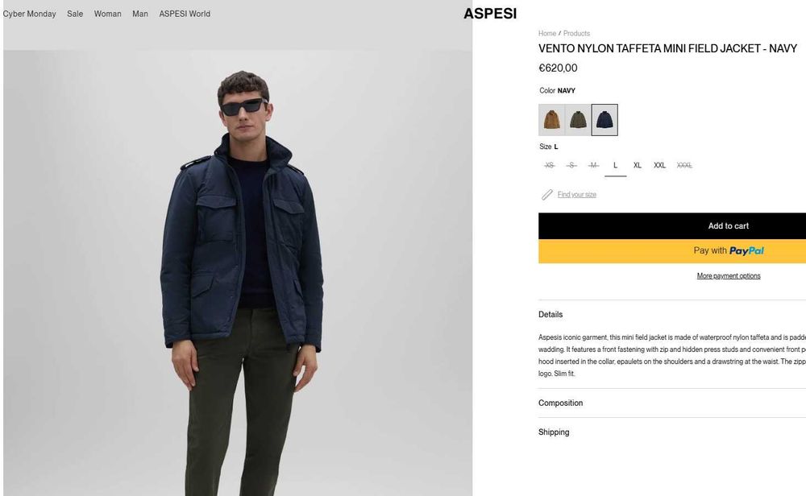Choose crossed-out size XS

[x=550, y=166]
